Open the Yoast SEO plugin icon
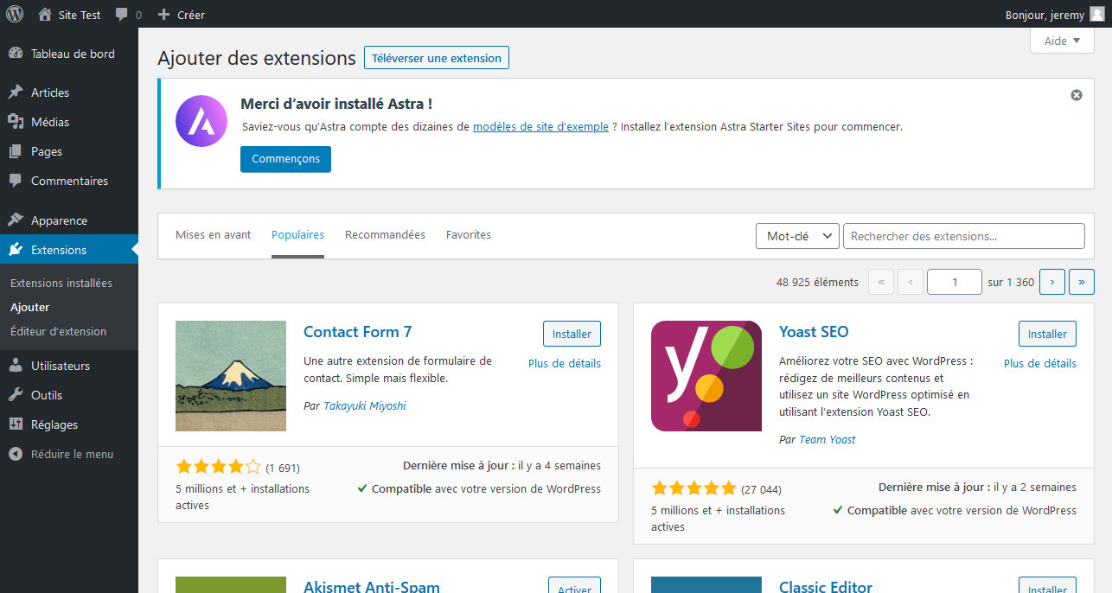This screenshot has height=593, width=1112. point(706,376)
